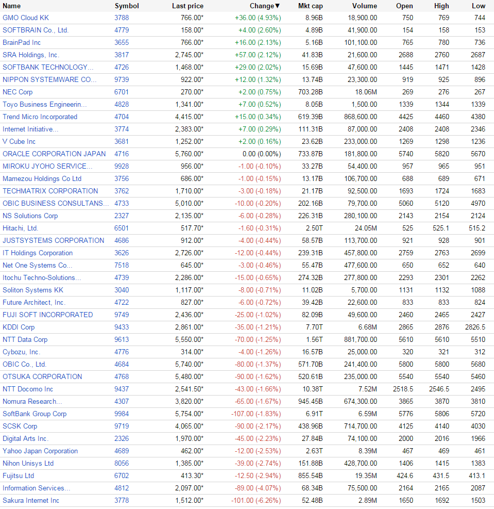Open Yahoo Japan Corporation link
The height and width of the screenshot is (509, 494).
point(40,451)
